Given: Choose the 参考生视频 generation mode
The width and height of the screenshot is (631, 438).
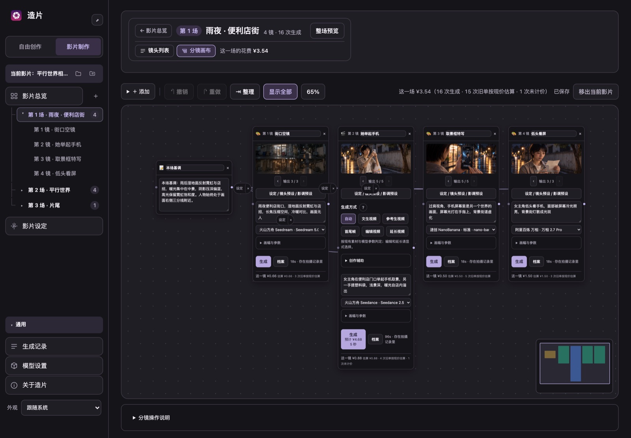Looking at the screenshot, I should (395, 219).
